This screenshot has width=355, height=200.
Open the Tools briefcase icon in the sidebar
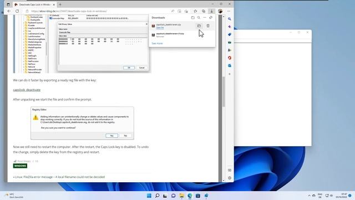pyautogui.click(x=230, y=42)
